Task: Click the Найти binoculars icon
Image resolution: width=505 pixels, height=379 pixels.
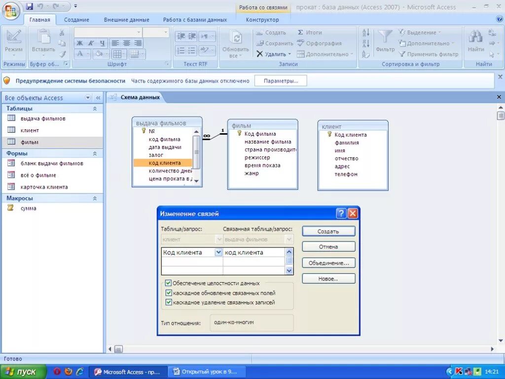Action: click(476, 37)
